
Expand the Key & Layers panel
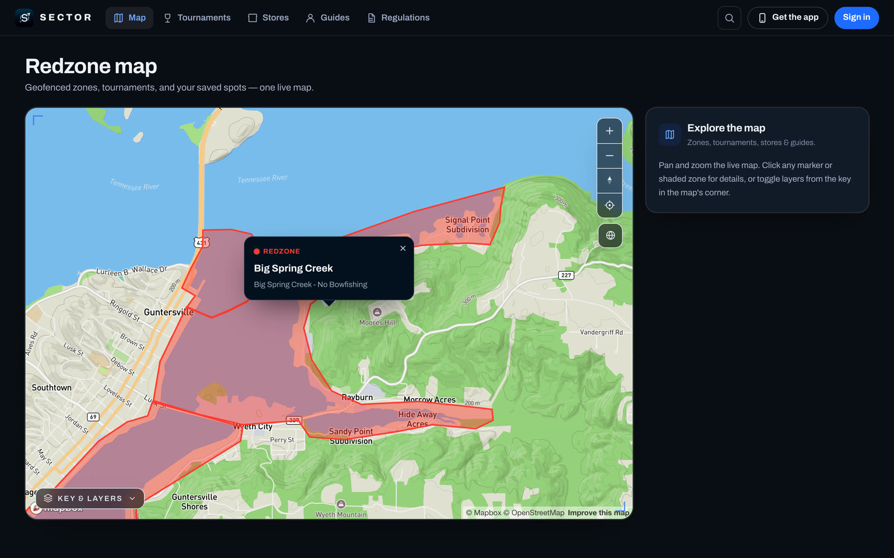(90, 498)
